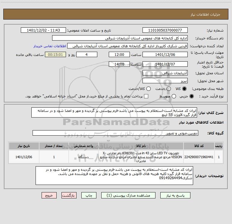Click the پاسخ به نیاز button
Viewport: 232px width, 224px height.
[175, 195]
